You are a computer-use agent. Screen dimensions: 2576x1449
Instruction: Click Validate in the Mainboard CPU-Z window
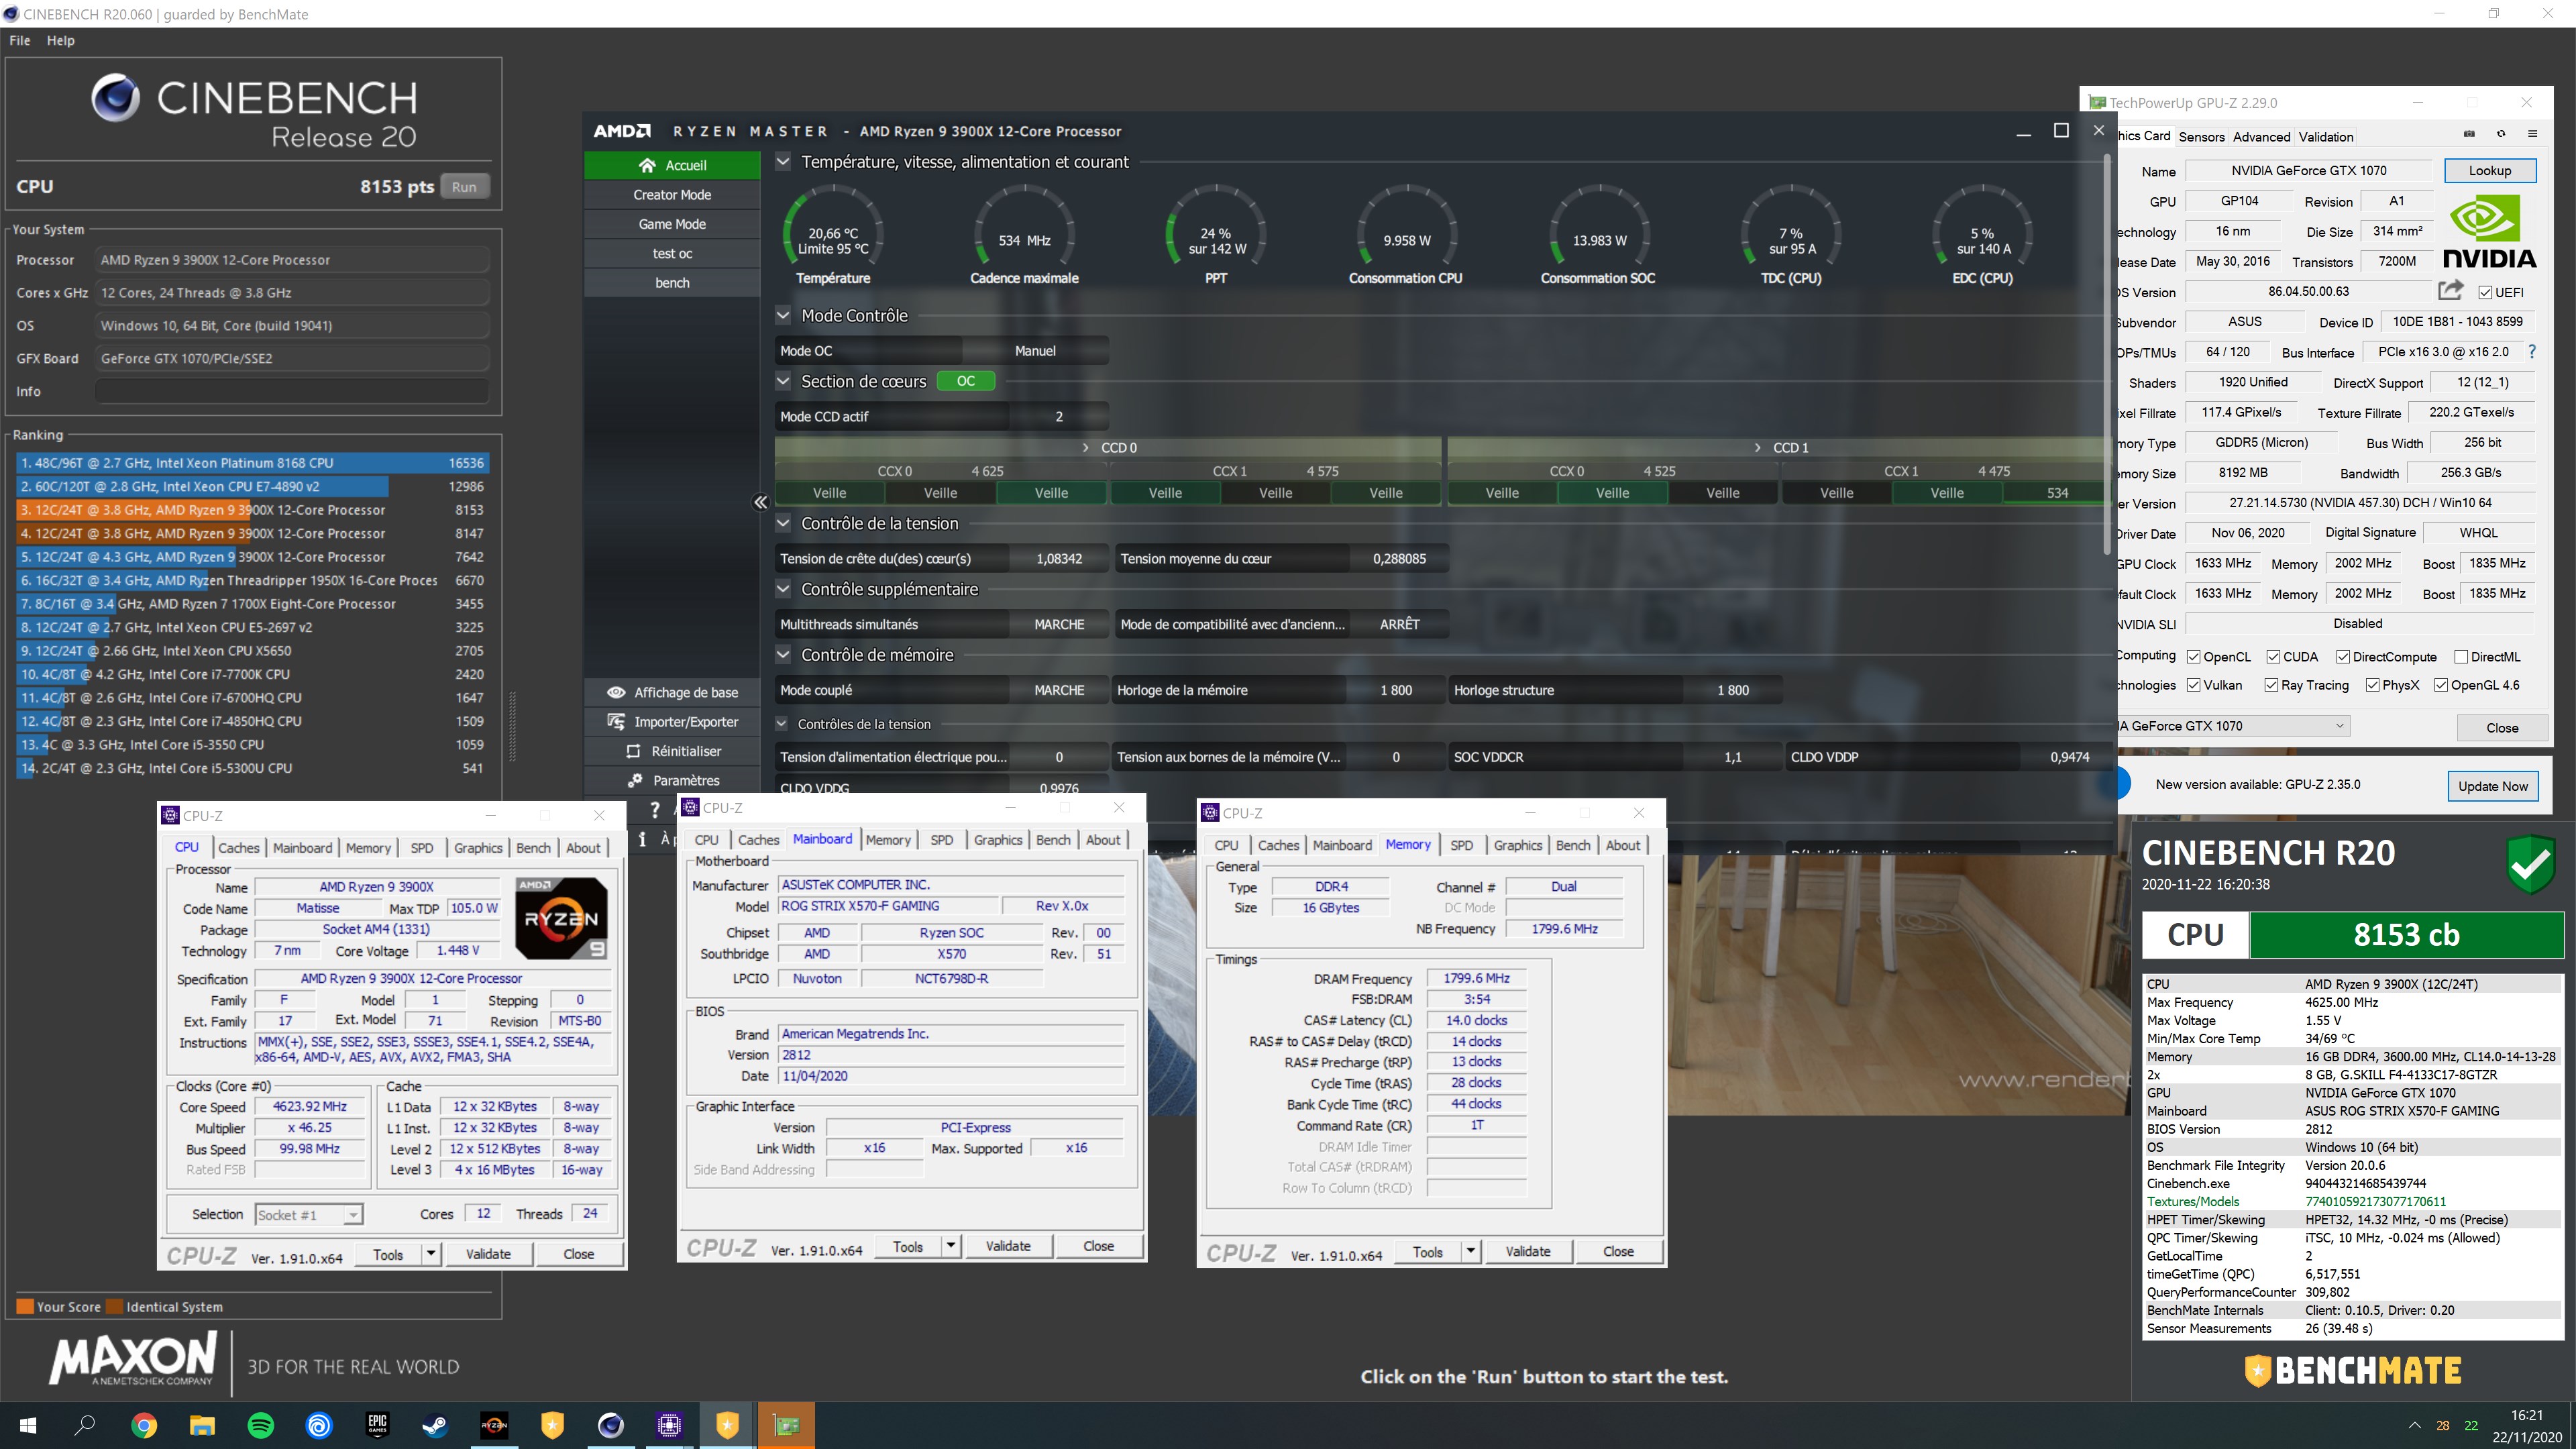(1008, 1246)
